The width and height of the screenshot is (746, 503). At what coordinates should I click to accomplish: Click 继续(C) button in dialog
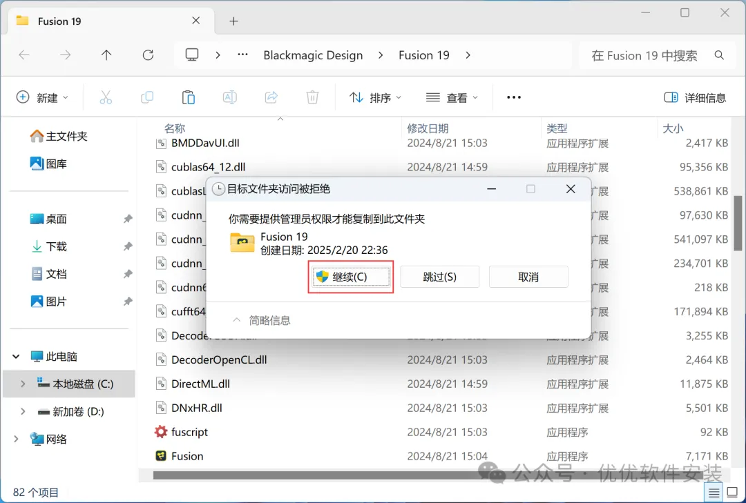tap(351, 277)
